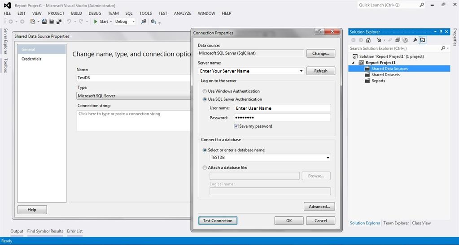459x245 pixels.
Task: Click the Solution Explorer search magnifier
Action: point(443,48)
